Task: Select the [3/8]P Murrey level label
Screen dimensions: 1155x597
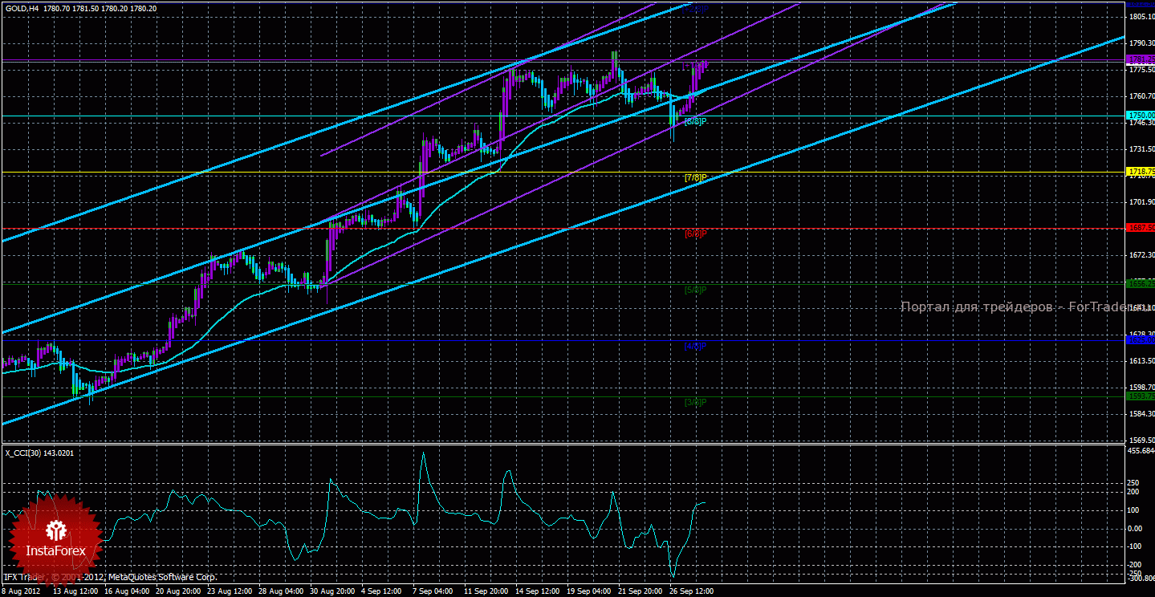Action: 695,401
